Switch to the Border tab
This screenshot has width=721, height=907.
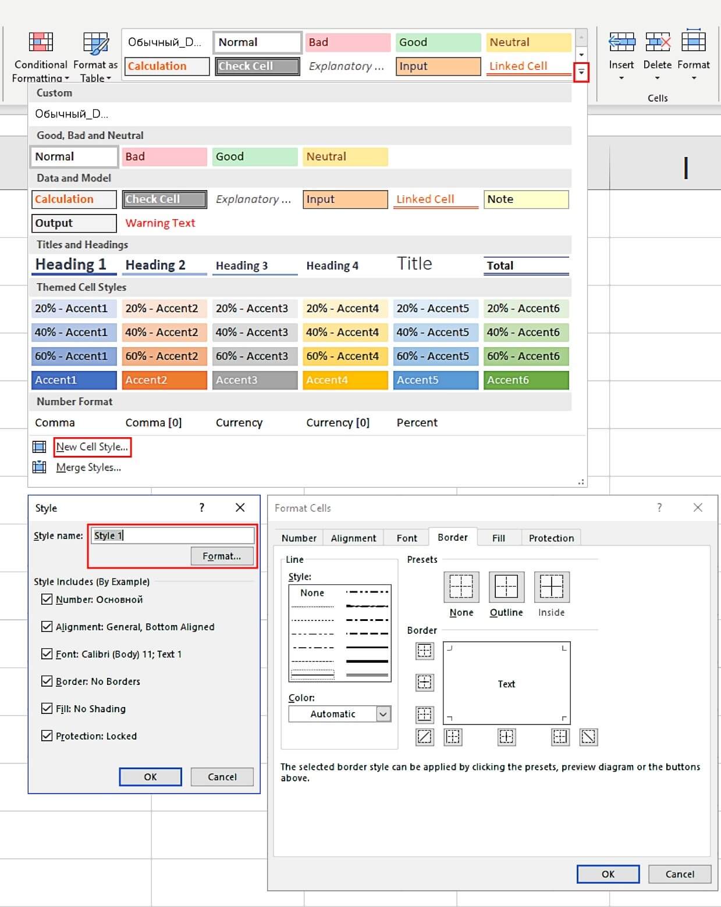click(x=453, y=537)
